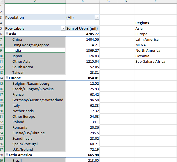The height and width of the screenshot is (162, 177).
Task: Click Latin America in the Regions list
Action: 147,39
